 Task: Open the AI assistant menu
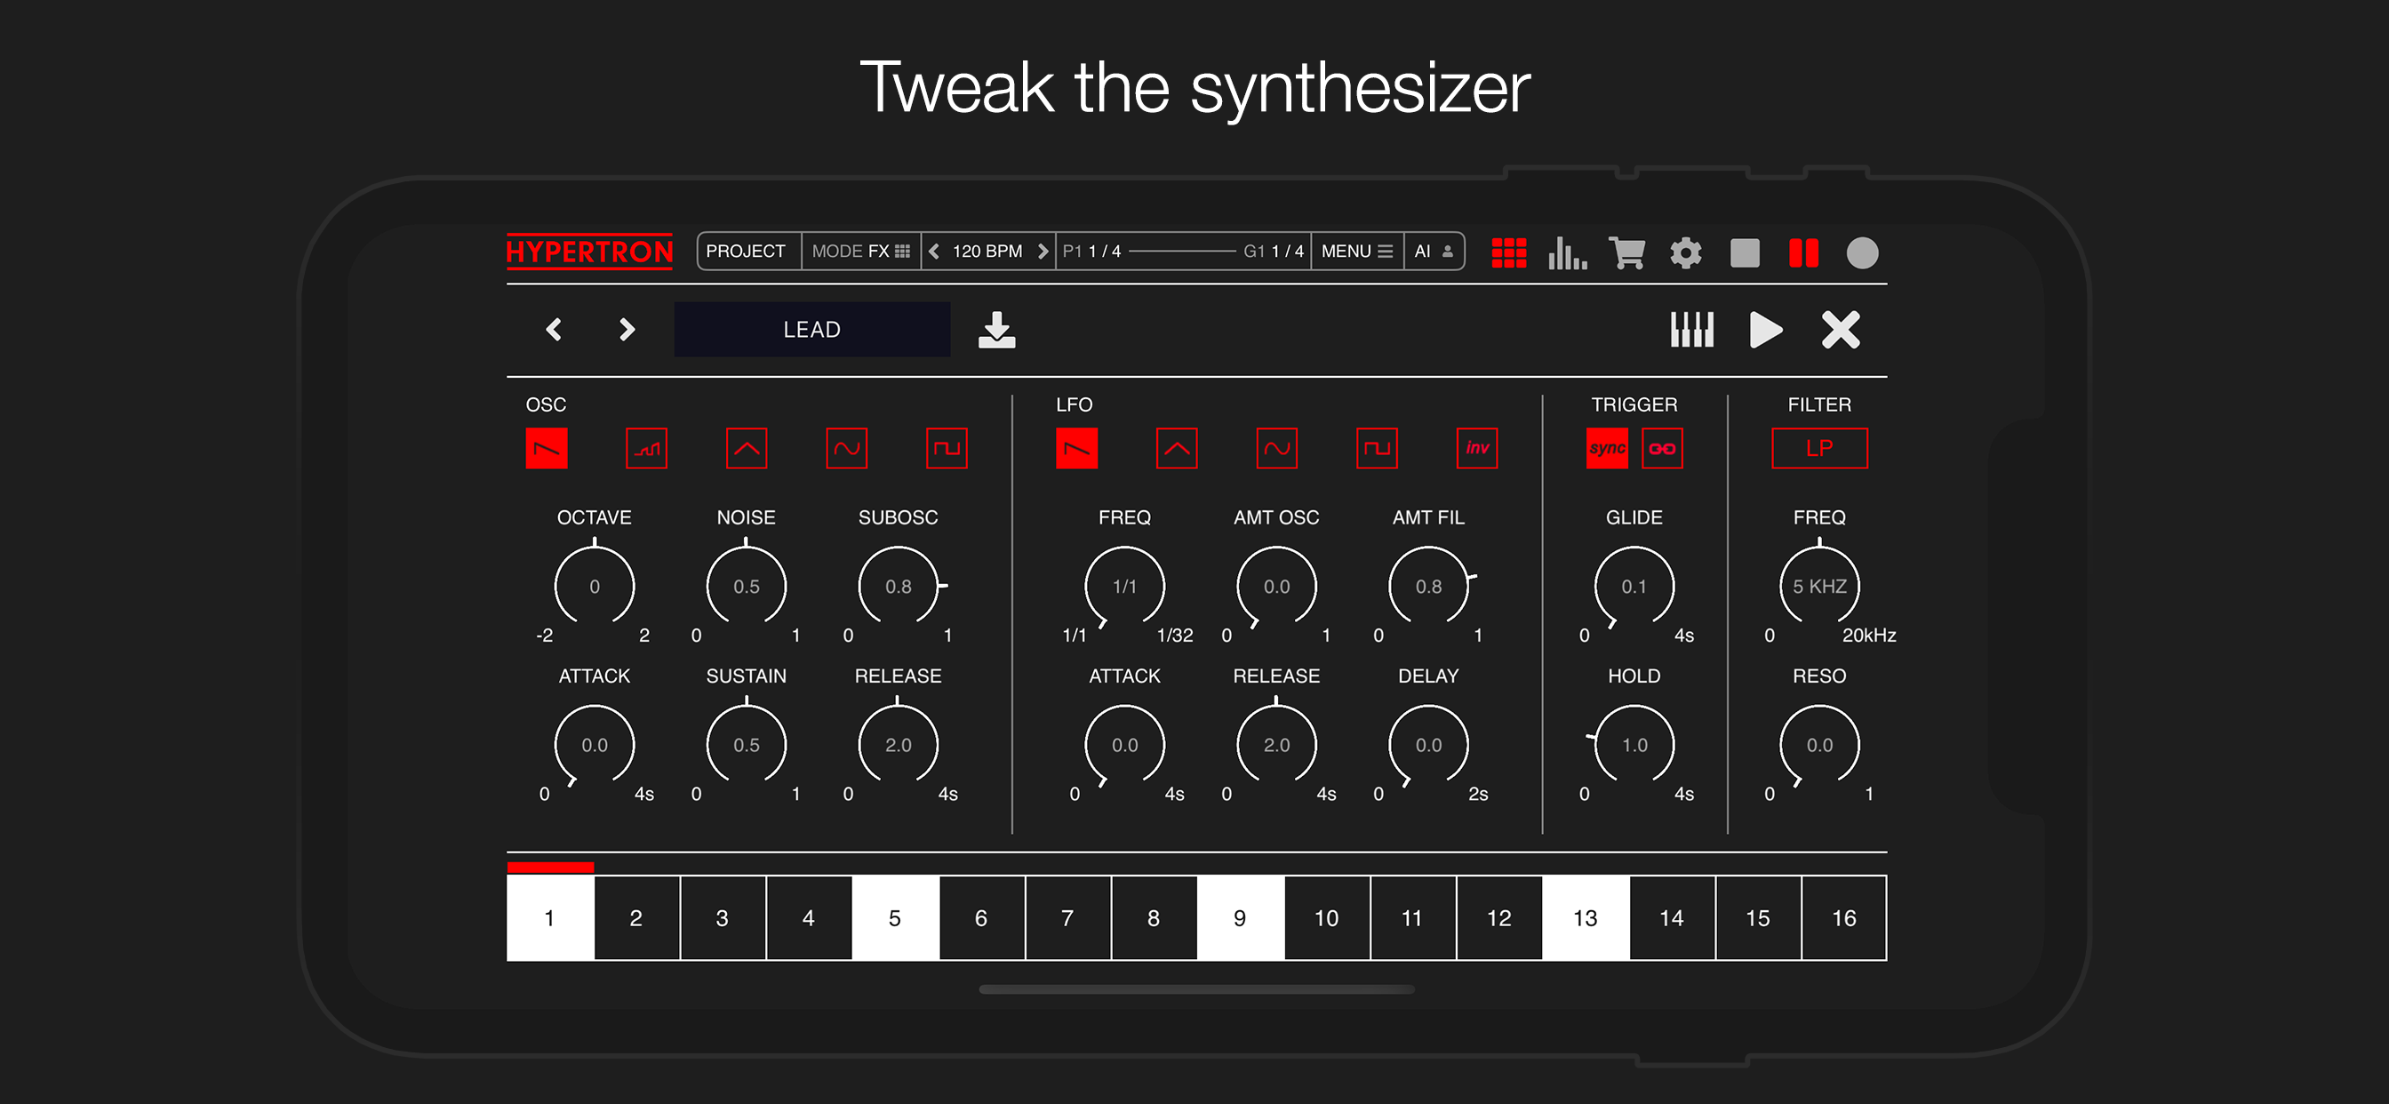click(1434, 252)
